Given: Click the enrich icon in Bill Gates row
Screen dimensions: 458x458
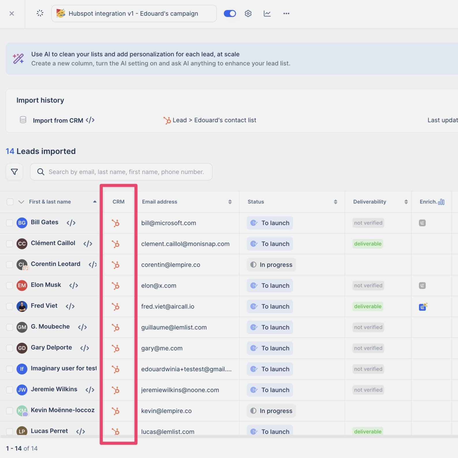Looking at the screenshot, I should pos(422,223).
